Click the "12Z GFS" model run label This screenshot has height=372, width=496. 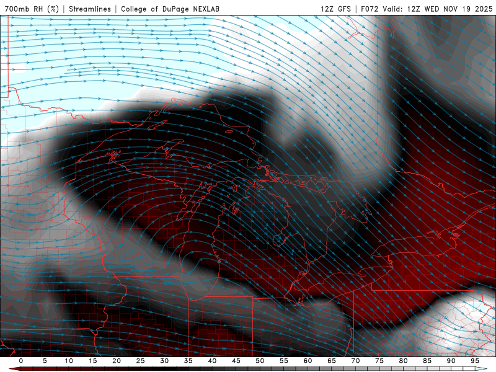[335, 9]
